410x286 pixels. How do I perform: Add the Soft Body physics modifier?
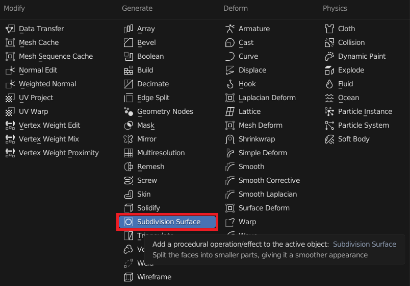353,139
